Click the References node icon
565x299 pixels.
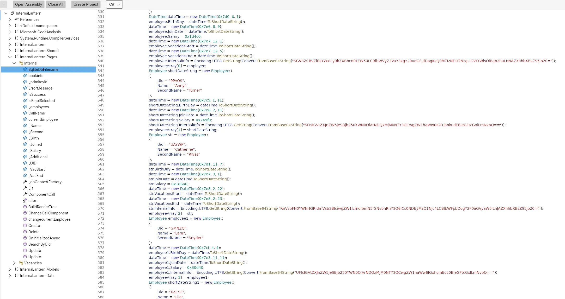pyautogui.click(x=17, y=19)
